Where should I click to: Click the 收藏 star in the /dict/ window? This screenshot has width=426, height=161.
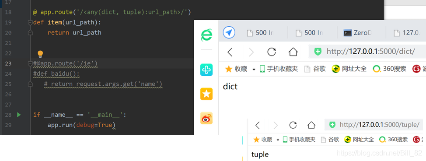coord(229,69)
